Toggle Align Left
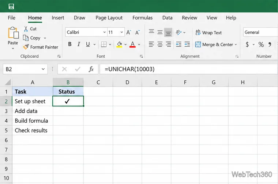The image size is (278, 184). 151,44
